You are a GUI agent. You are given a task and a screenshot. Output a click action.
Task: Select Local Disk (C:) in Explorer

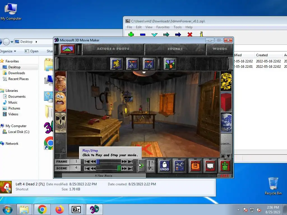[19, 132]
